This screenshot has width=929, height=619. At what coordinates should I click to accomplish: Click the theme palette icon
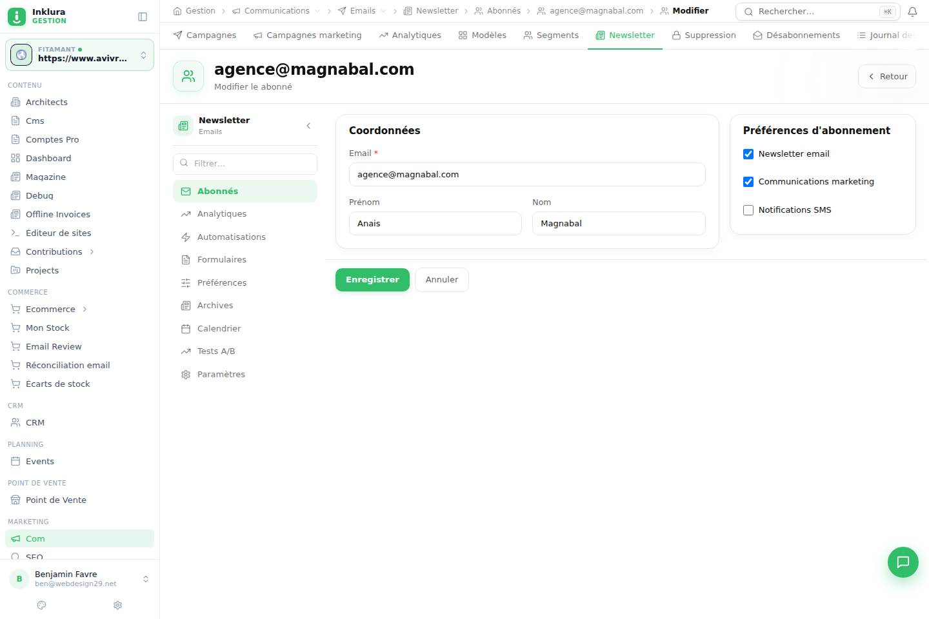coord(41,605)
